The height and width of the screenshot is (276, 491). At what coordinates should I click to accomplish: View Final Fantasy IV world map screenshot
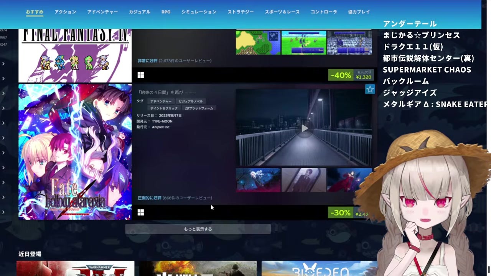[258, 43]
